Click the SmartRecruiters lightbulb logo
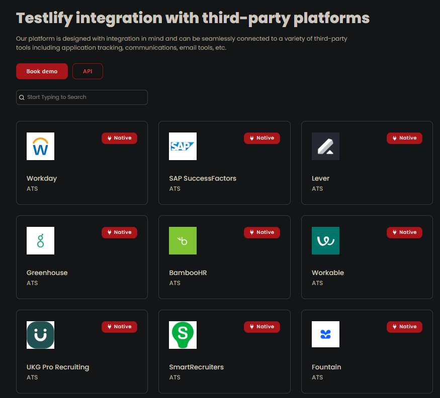 click(x=183, y=335)
